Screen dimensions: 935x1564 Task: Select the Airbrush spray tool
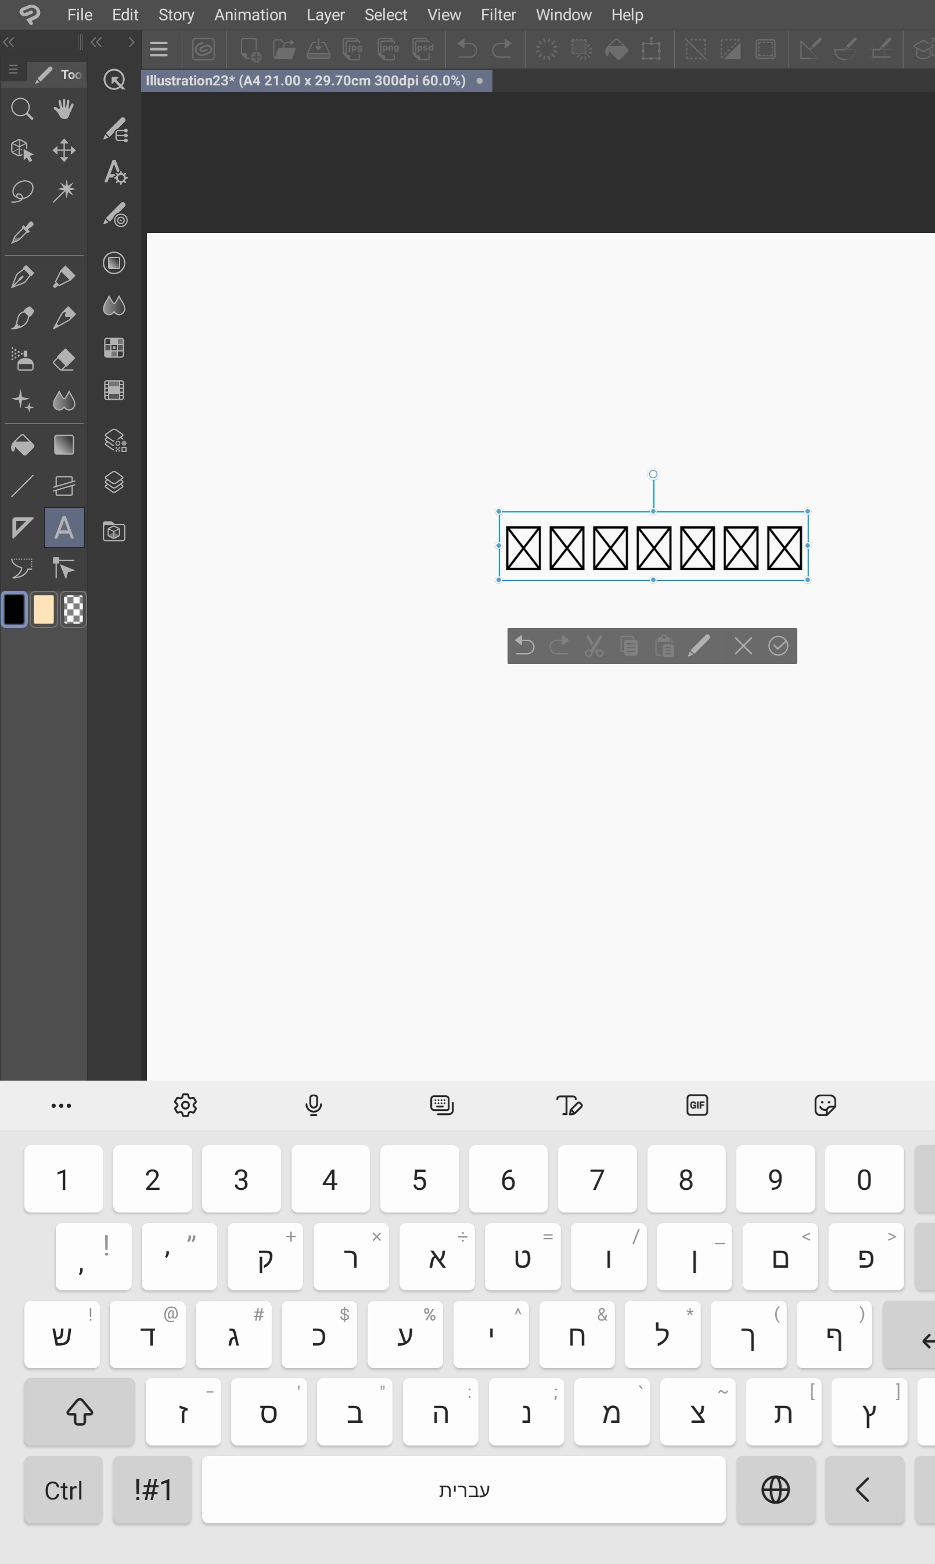click(22, 360)
